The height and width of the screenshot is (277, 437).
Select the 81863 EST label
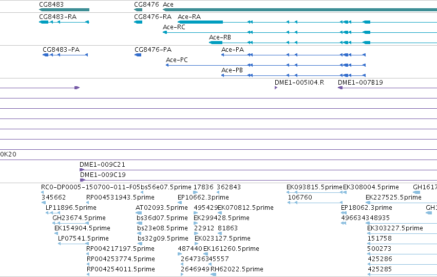[228, 228]
